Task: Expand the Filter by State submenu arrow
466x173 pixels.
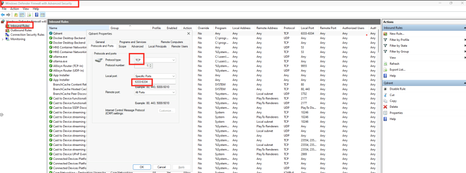Action: [465, 46]
